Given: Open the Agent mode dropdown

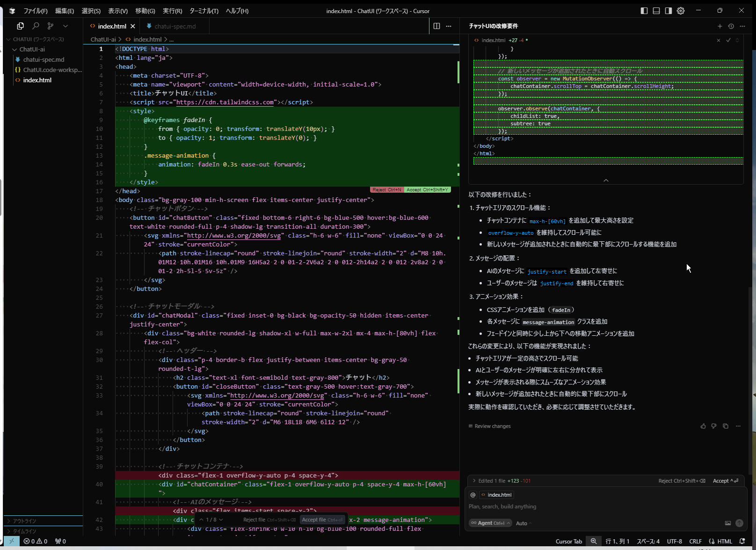Looking at the screenshot, I should (491, 523).
